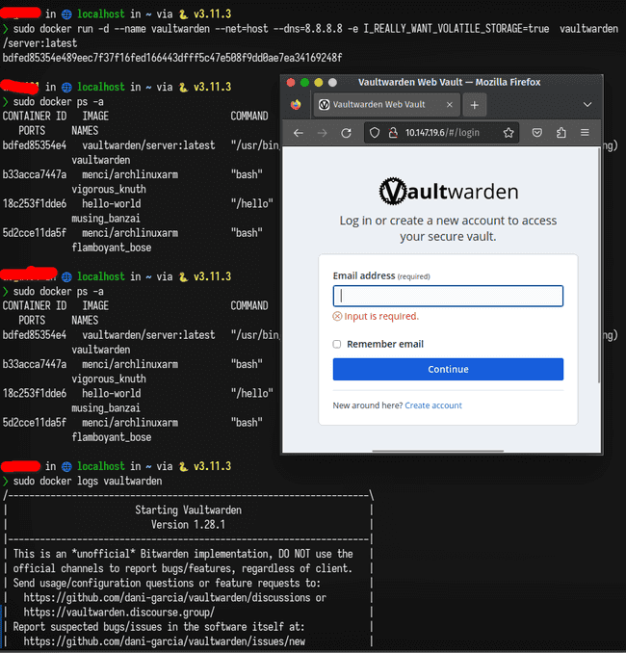Screen dimensions: 626x653
Task: Click the 'Version 1.28.1' text in terminal
Action: 188,525
